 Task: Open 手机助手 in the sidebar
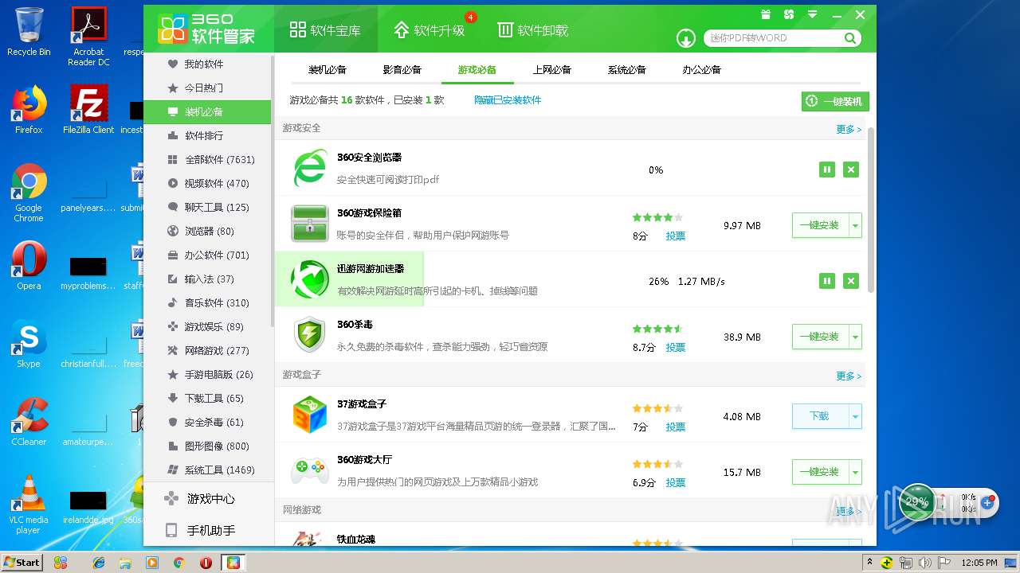click(x=207, y=531)
